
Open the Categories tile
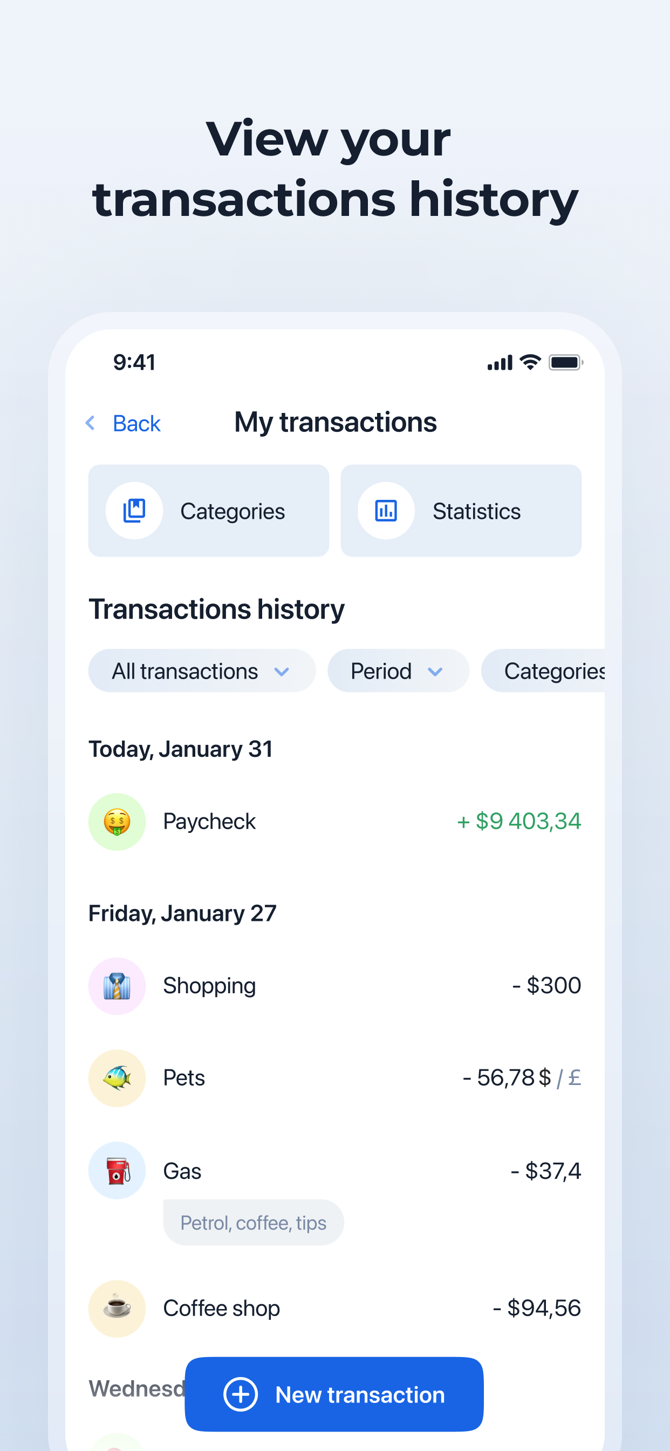(x=208, y=510)
